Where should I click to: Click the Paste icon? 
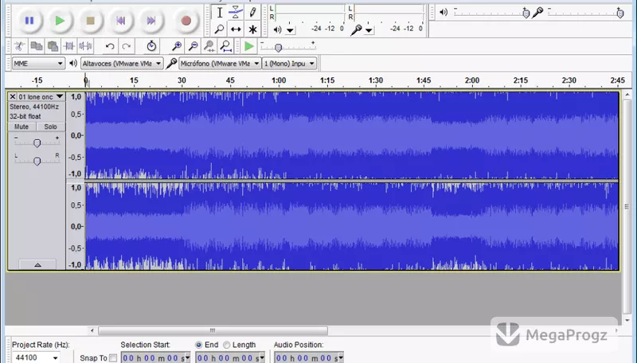[53, 46]
